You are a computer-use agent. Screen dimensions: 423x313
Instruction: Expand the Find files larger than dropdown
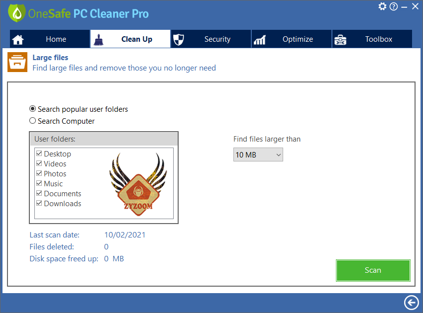coord(258,155)
